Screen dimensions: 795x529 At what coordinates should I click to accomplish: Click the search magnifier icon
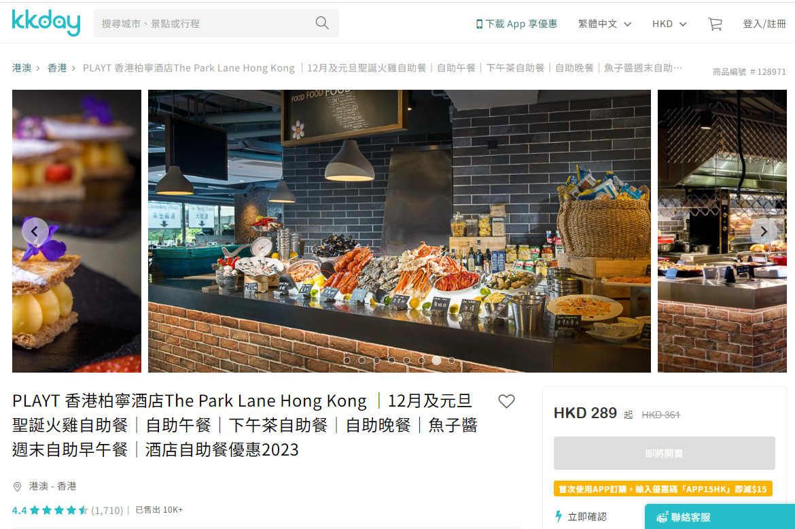(x=322, y=23)
